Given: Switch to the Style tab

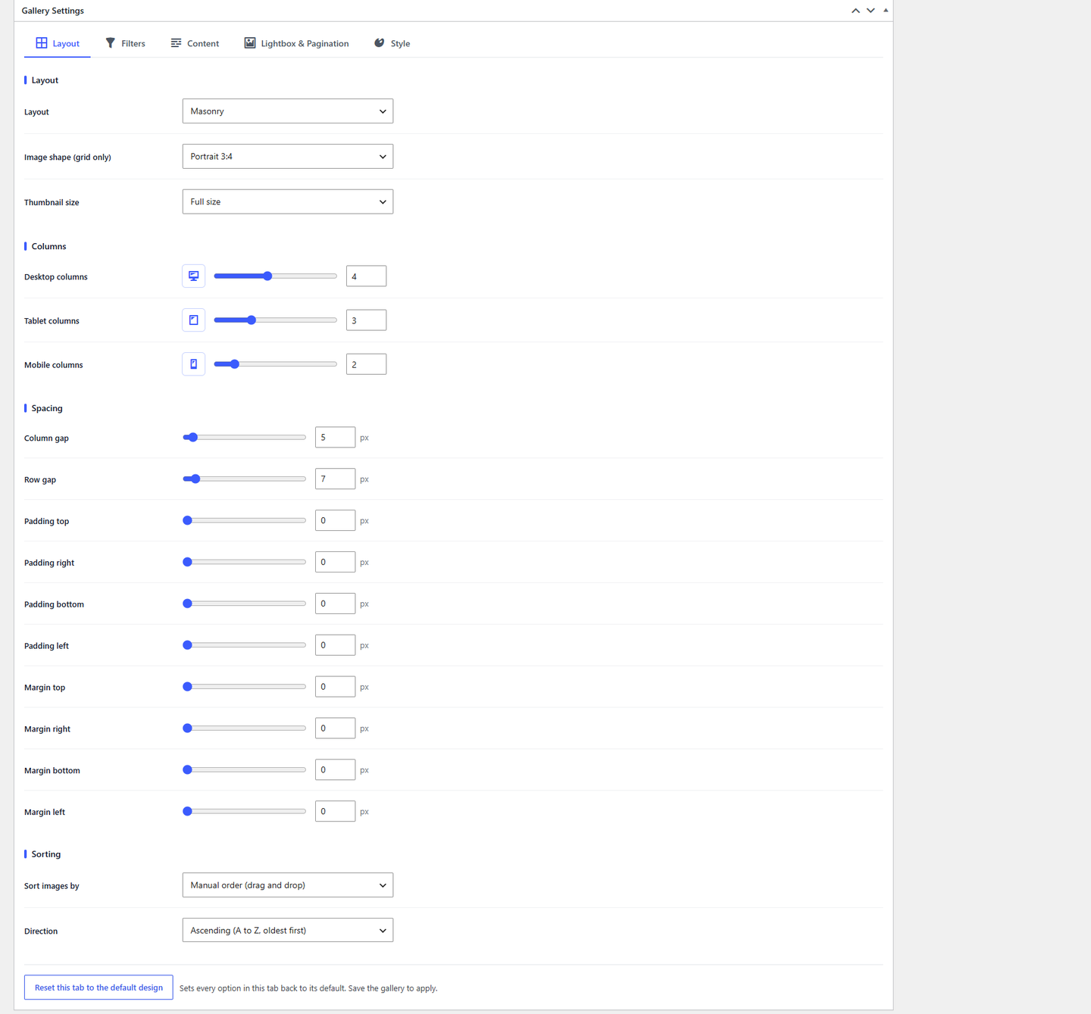Looking at the screenshot, I should tap(392, 43).
